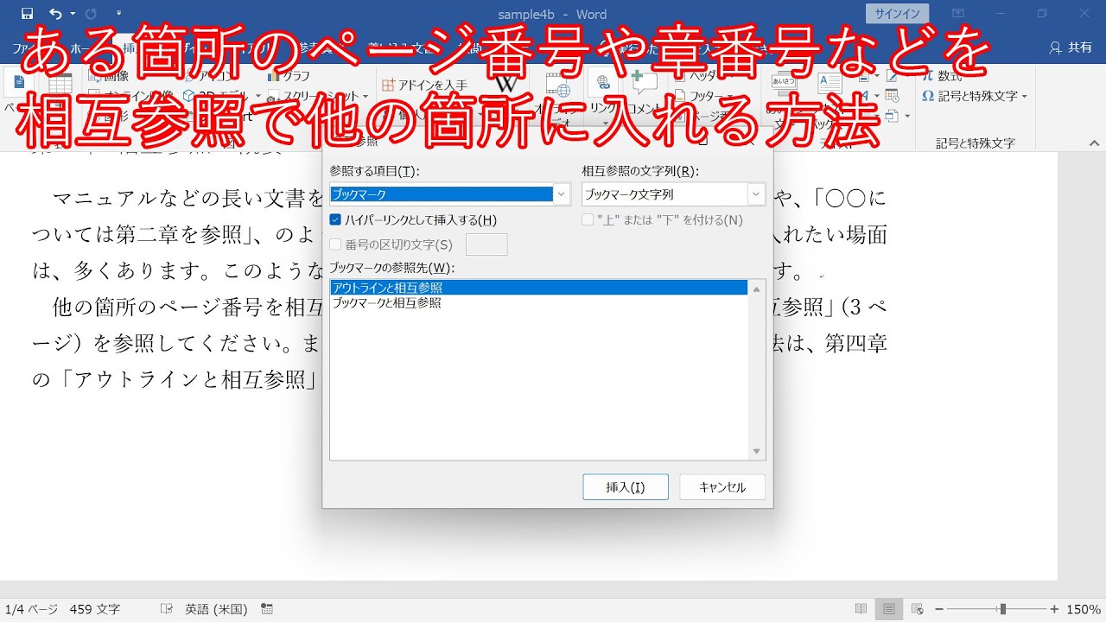Click zoom in plus button
Image resolution: width=1106 pixels, height=622 pixels.
click(1053, 609)
